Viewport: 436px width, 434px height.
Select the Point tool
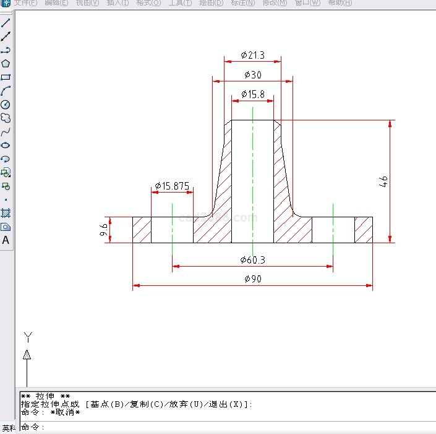point(6,199)
